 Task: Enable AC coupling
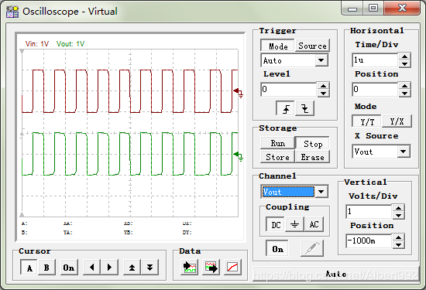click(x=314, y=224)
